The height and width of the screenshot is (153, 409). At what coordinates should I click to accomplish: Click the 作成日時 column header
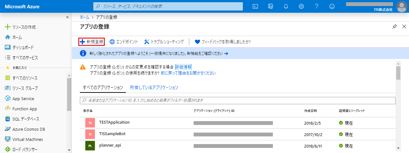click(311, 111)
